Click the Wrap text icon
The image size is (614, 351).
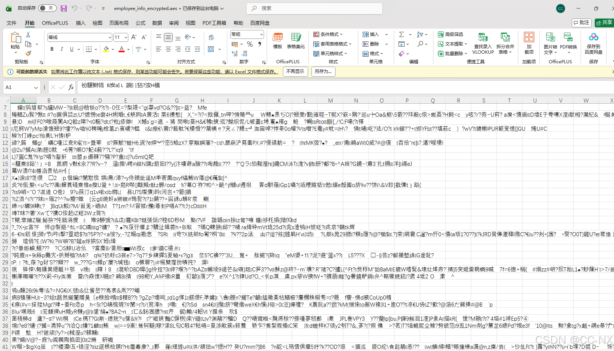coord(211,37)
